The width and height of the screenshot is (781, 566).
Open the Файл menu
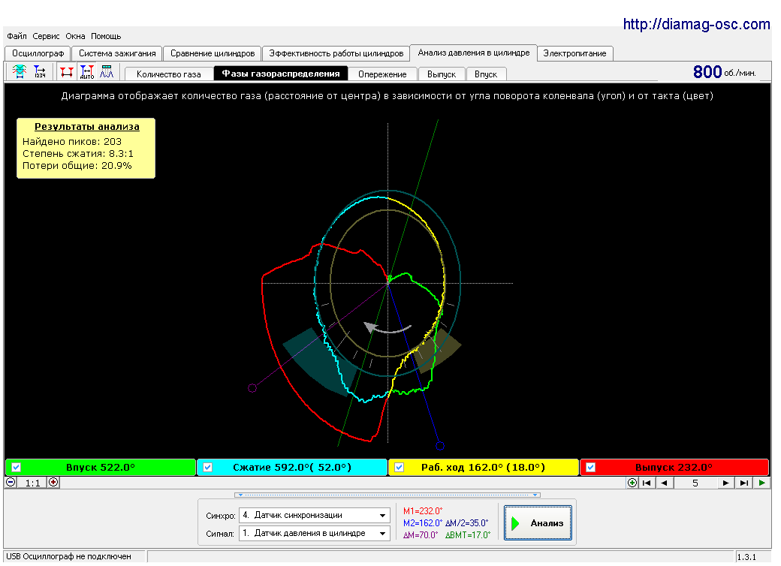(x=17, y=36)
